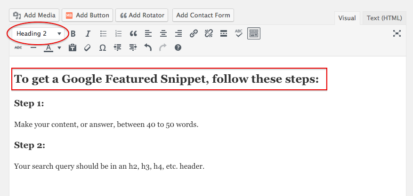Insert Read More tag

224,34
